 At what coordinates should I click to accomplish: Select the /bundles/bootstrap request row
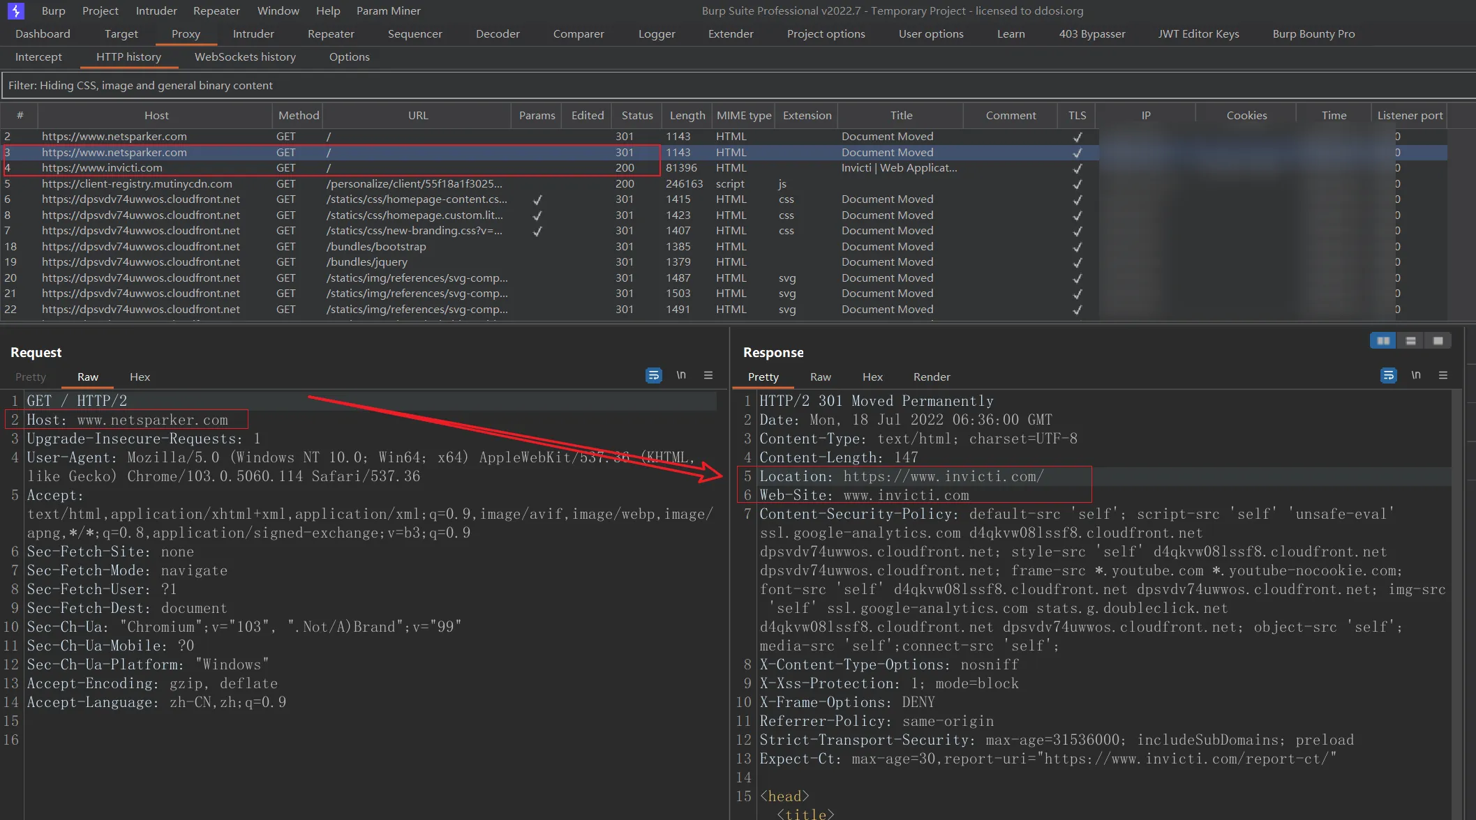pyautogui.click(x=724, y=247)
